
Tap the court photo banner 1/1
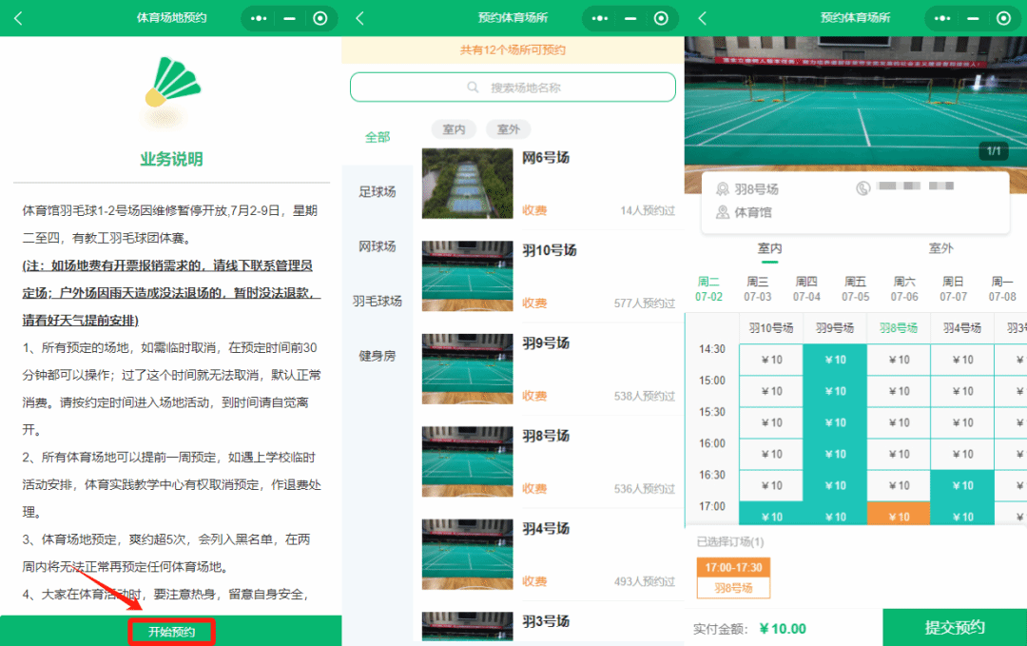tap(856, 104)
